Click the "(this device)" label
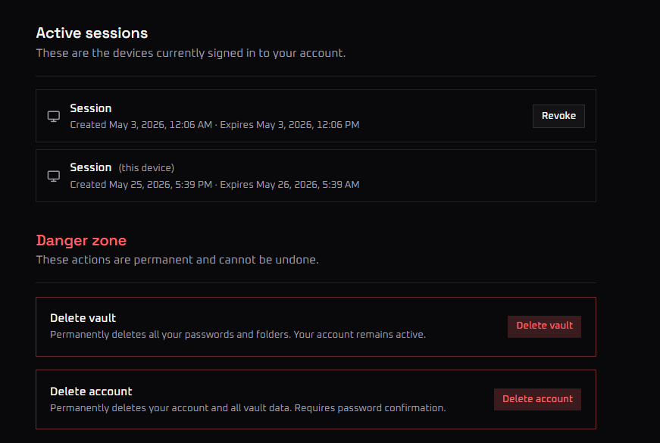660x443 pixels. (x=146, y=168)
